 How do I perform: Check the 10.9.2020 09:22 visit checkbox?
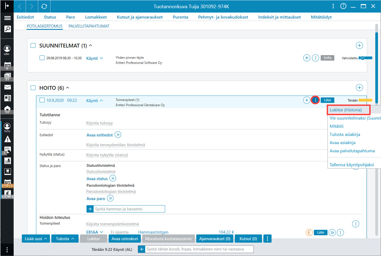42,100
